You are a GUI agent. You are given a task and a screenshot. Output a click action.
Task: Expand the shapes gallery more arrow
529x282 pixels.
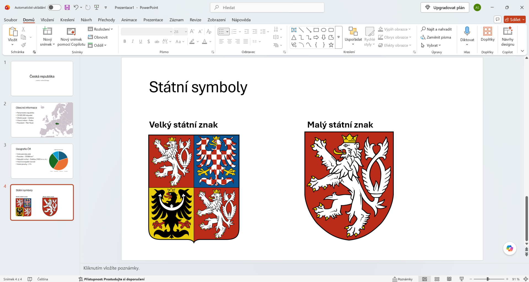point(339,37)
